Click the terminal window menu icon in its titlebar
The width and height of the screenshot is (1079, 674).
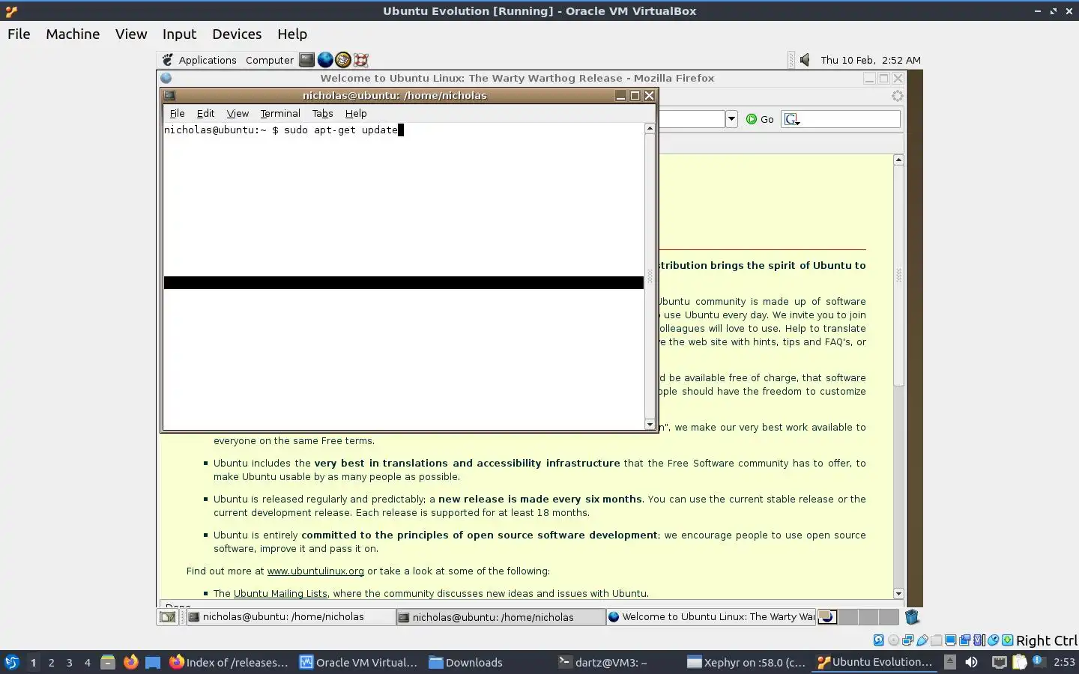170,96
